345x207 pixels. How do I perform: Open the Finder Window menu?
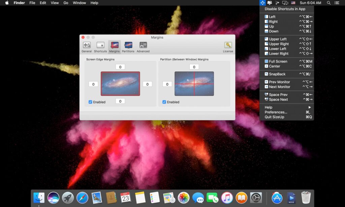[x=79, y=3]
